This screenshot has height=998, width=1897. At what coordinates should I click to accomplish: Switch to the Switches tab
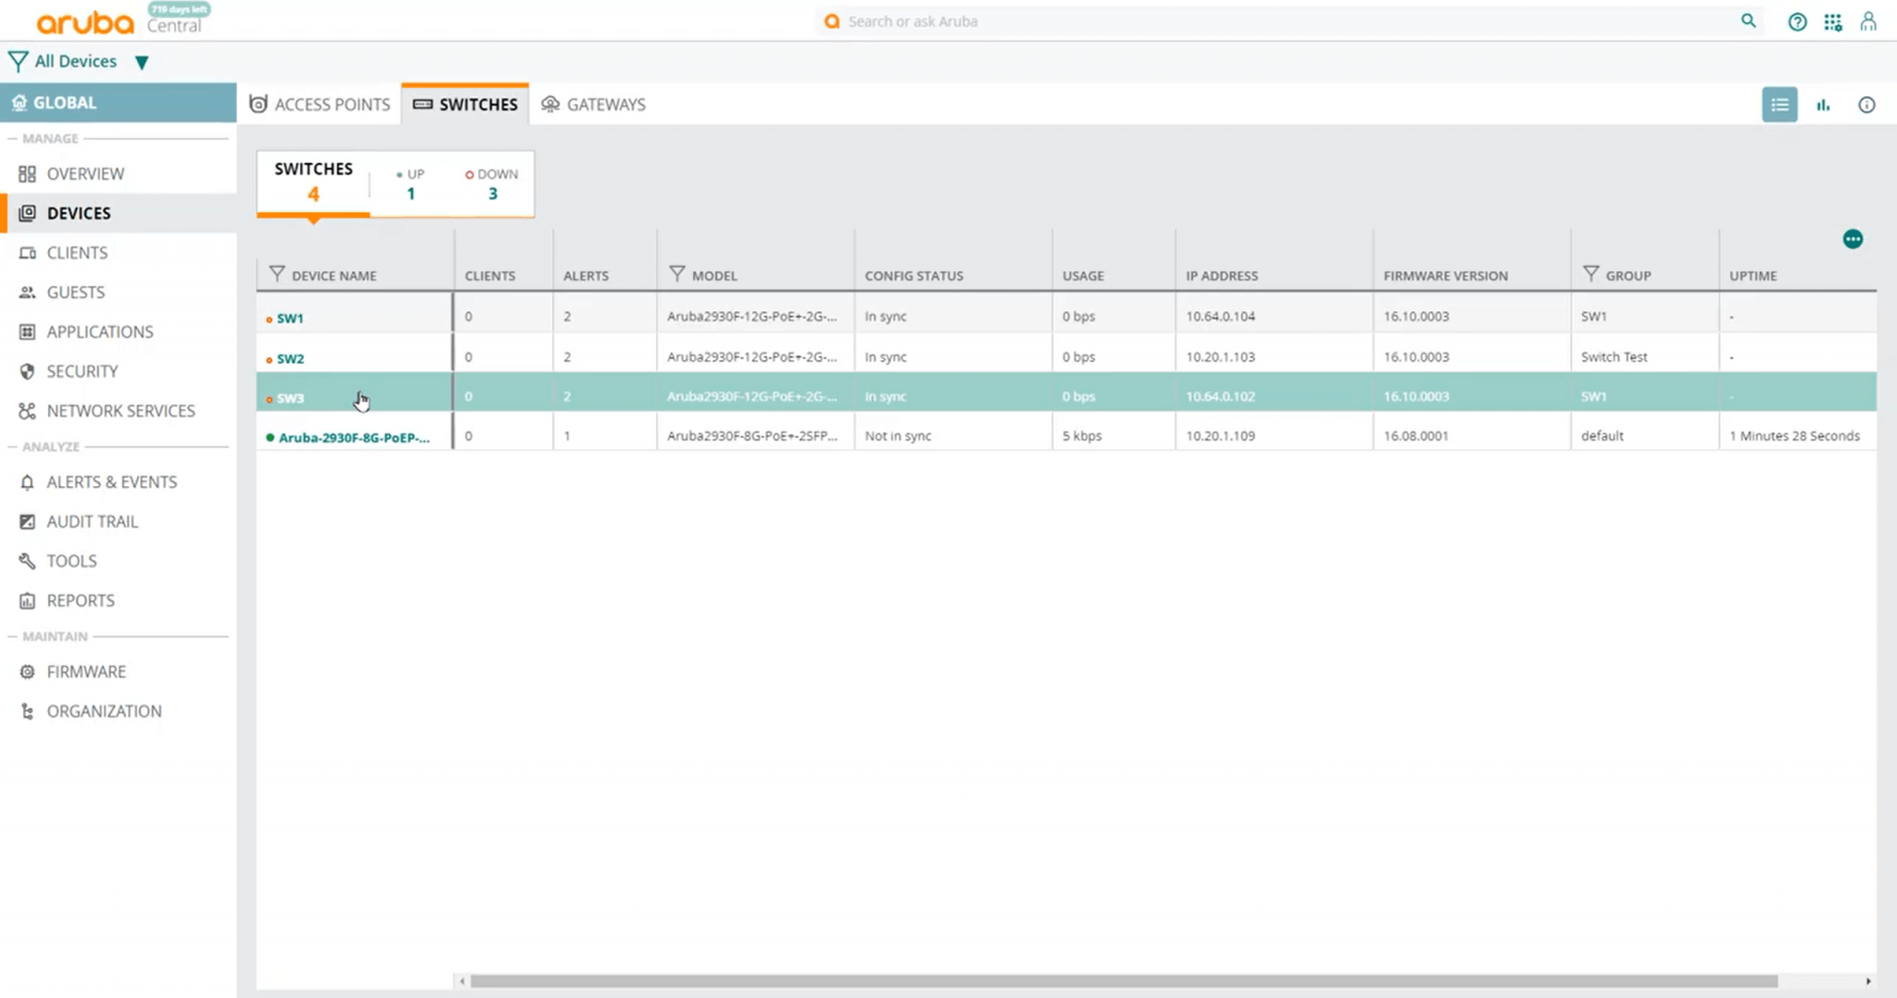click(465, 105)
